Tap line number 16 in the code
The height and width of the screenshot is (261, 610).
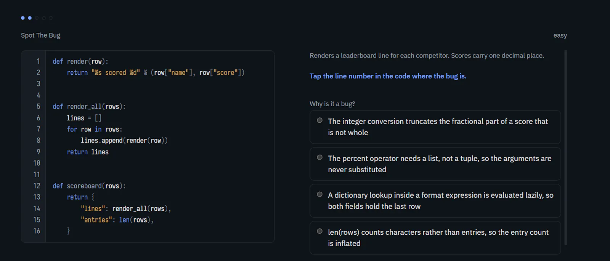tap(37, 231)
